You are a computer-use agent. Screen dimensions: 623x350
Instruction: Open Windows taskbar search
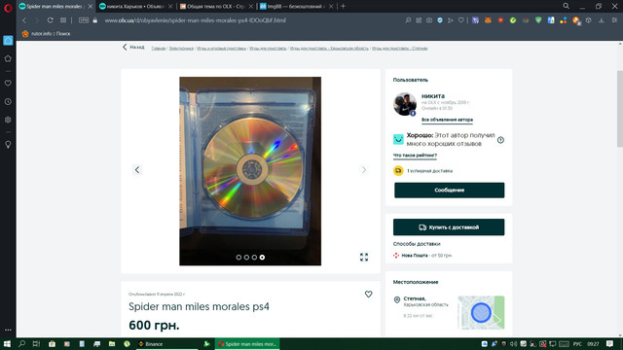(21, 343)
